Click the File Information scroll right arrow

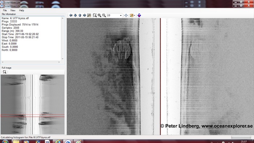point(59,62)
